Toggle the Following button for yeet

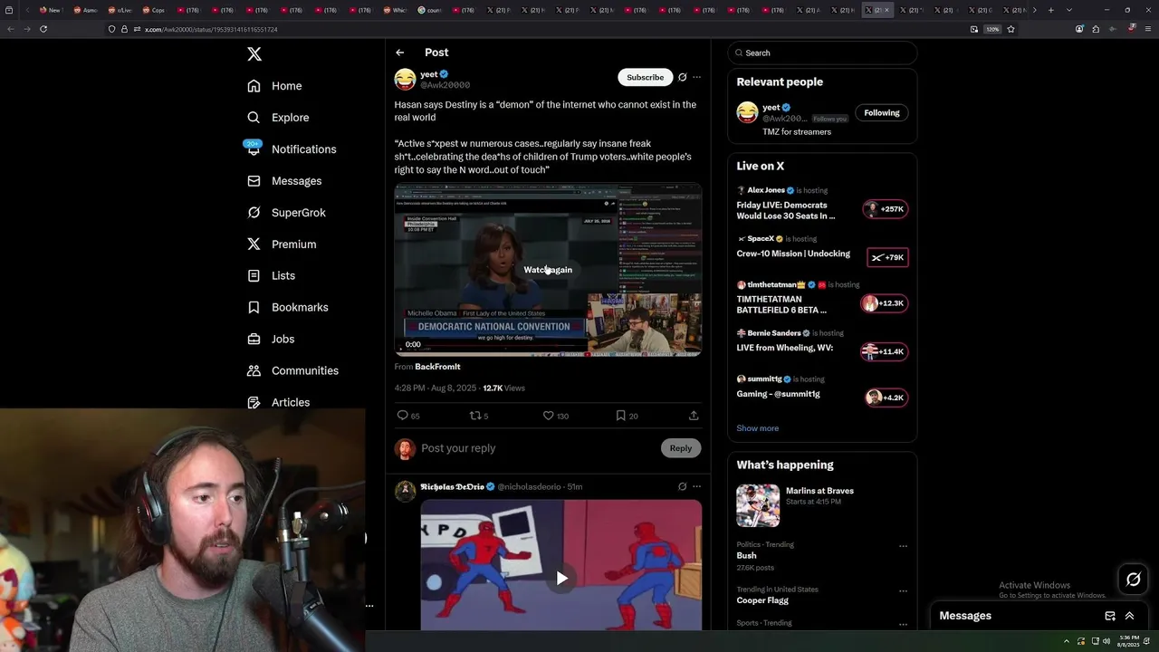pos(882,113)
